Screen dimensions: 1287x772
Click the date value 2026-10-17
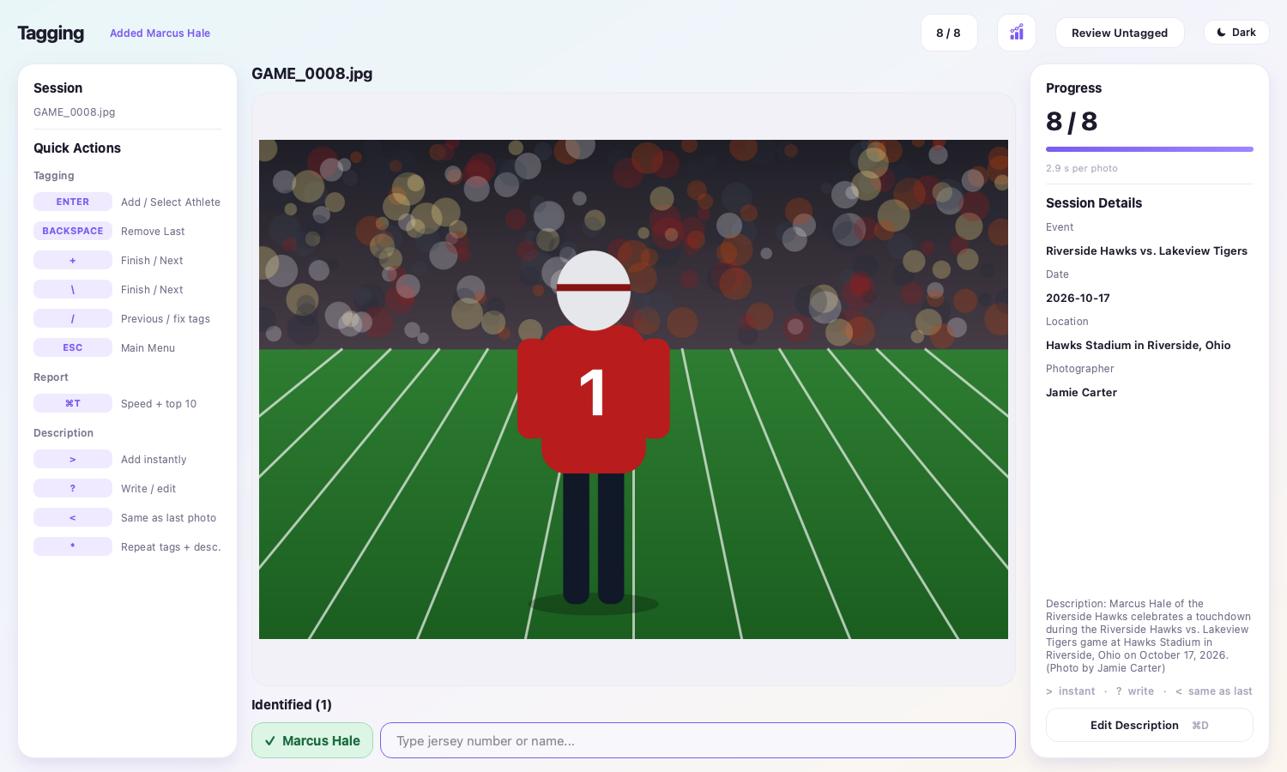pos(1078,298)
